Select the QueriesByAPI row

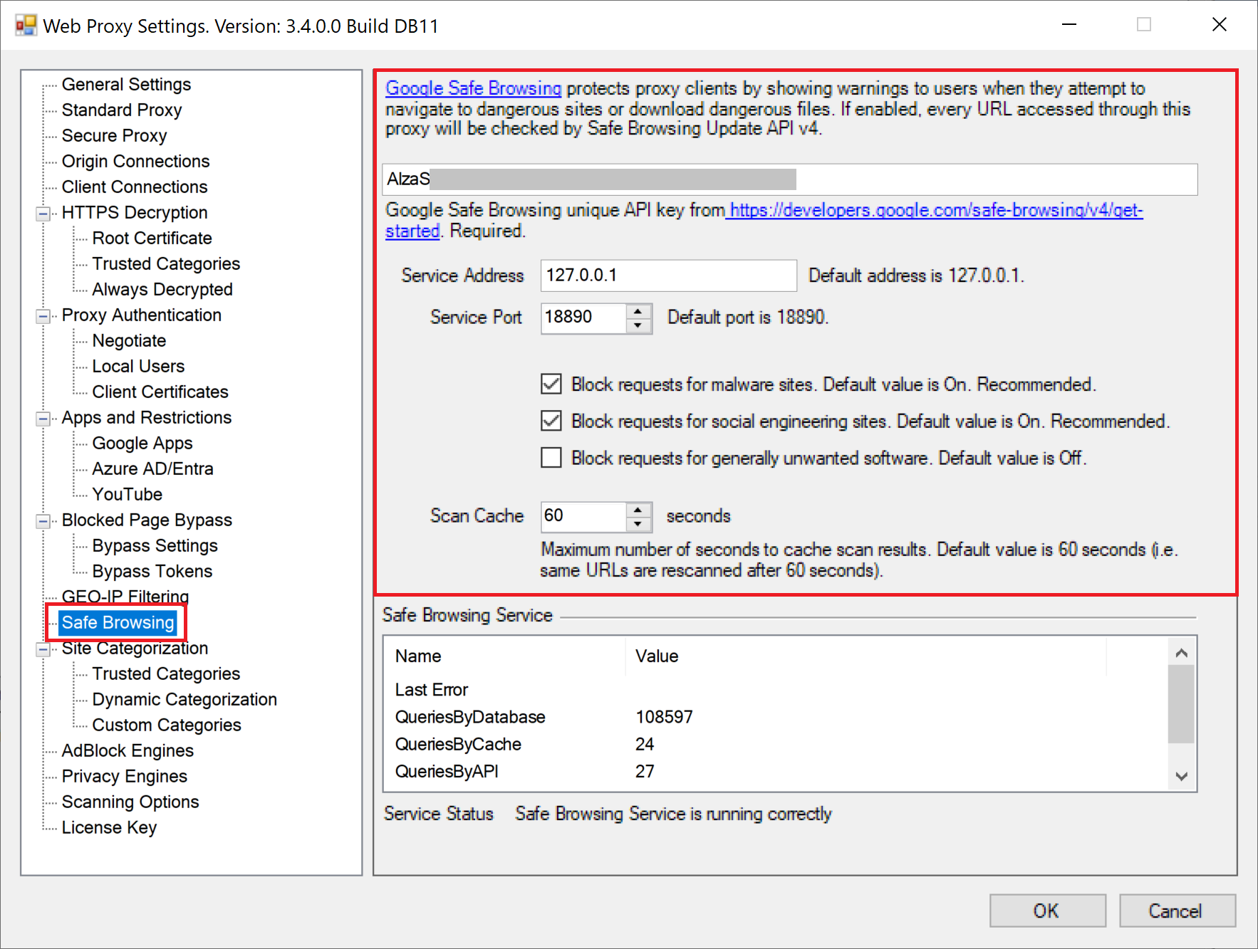[x=776, y=771]
